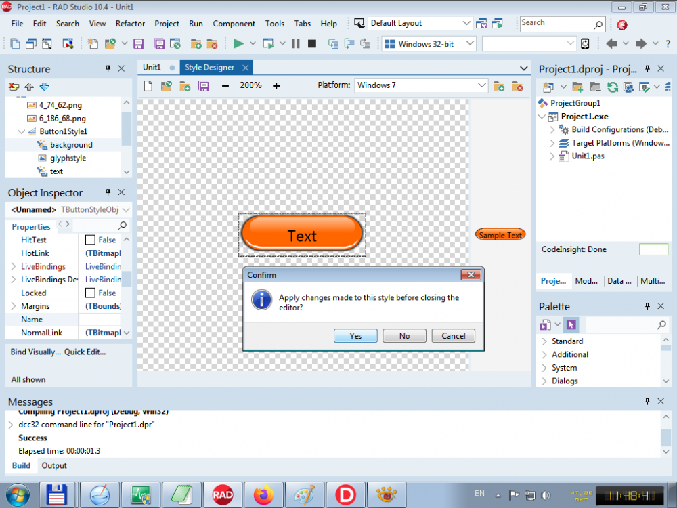Viewport: 677px width, 508px height.
Task: Zoom out the Style Designer with the minus icon
Action: (x=225, y=86)
